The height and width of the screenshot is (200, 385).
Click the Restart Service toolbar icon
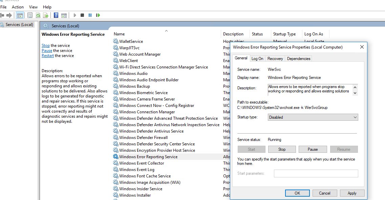[98, 16]
